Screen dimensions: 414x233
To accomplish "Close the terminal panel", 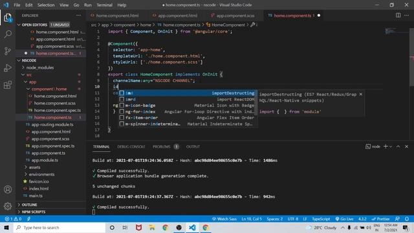I will [x=407, y=147].
